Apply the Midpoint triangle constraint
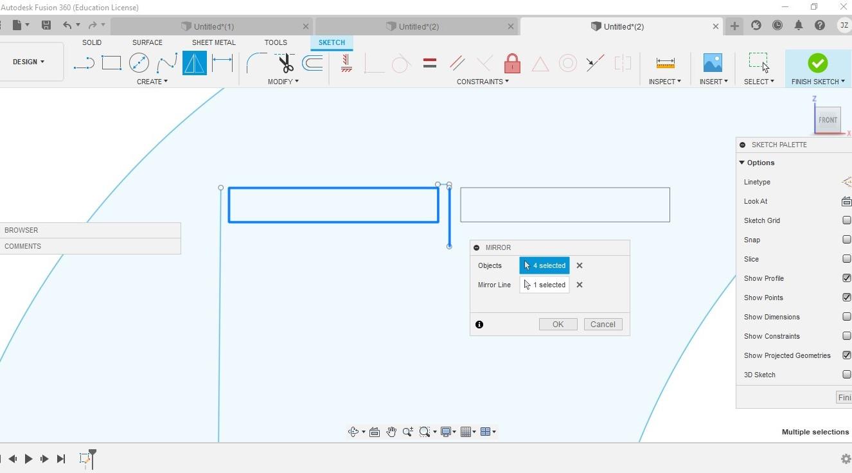 (540, 63)
